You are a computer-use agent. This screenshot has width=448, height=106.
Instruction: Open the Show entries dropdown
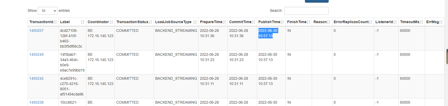pos(48,11)
